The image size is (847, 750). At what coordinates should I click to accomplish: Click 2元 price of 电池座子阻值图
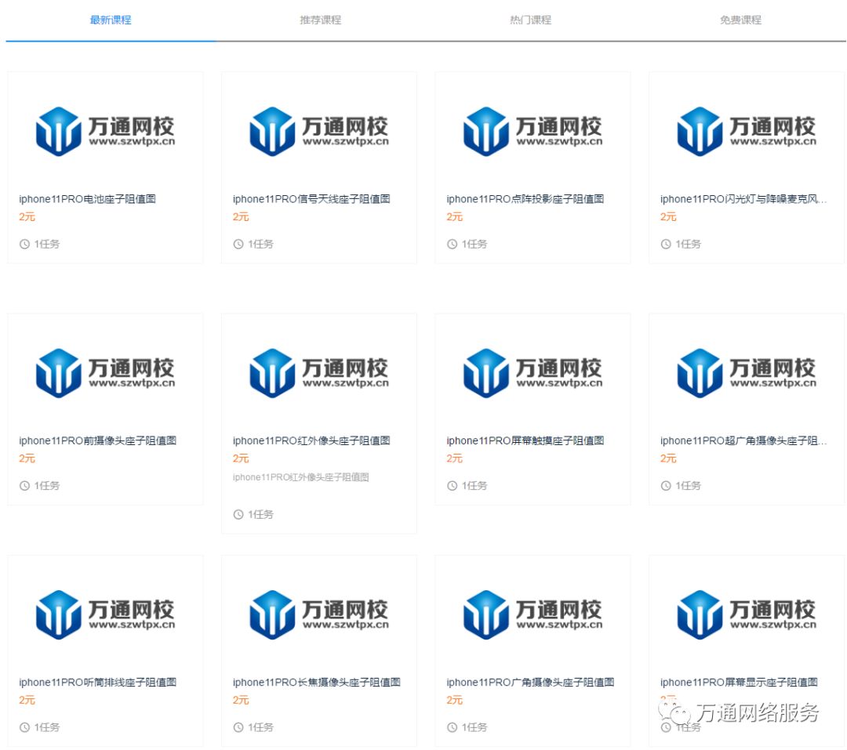tap(27, 216)
